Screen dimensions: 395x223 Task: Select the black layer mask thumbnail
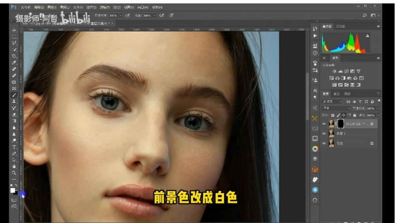coord(341,123)
